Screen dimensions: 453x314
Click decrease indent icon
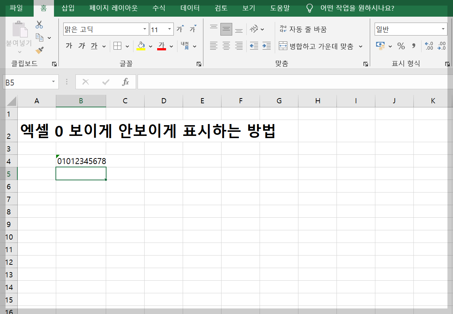[x=254, y=46]
